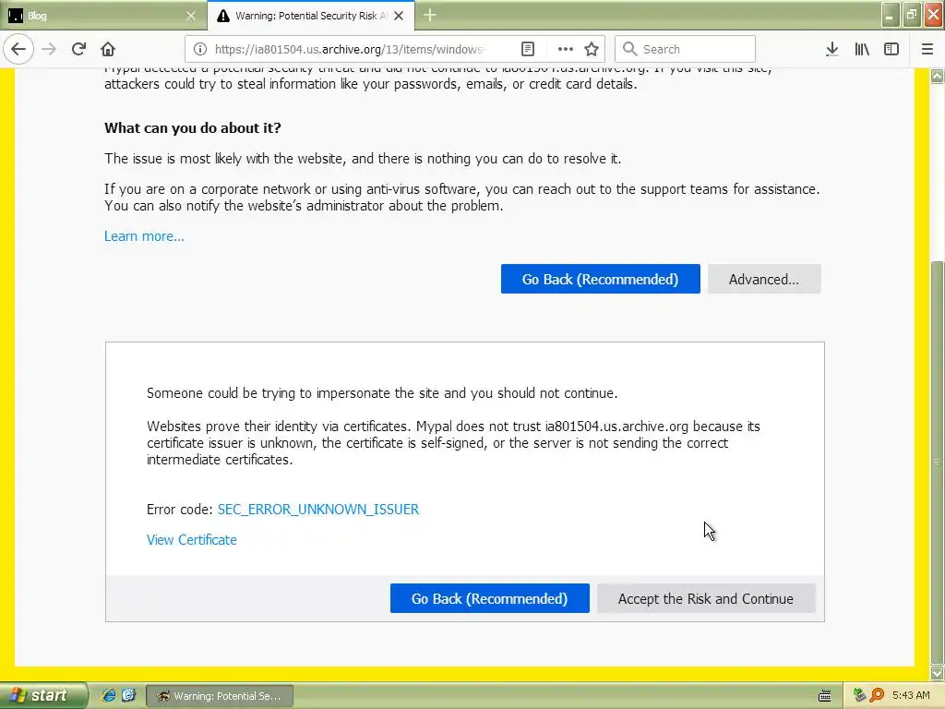Click the vertical scrollbar thumb

pyautogui.click(x=938, y=462)
